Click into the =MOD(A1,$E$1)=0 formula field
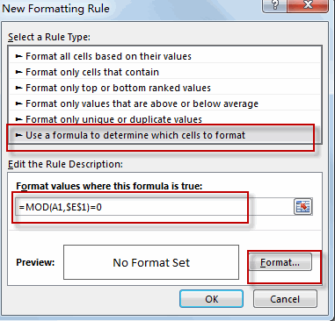This screenshot has width=335, height=321. (154, 207)
